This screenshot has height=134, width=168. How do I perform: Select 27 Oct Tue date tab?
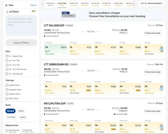[50, 4]
